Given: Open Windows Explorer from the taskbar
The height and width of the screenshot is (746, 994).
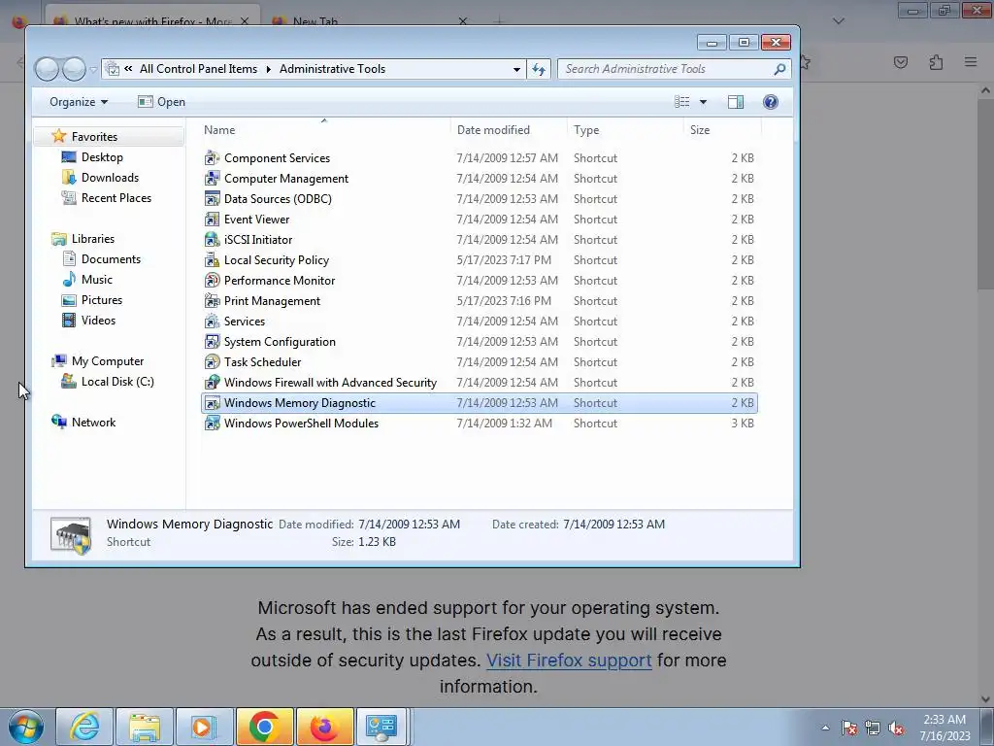Looking at the screenshot, I should click(x=145, y=727).
